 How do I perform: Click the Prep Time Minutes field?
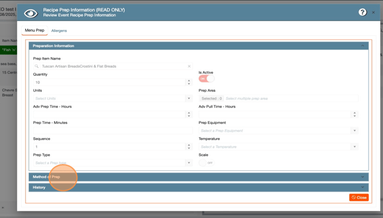pyautogui.click(x=113, y=131)
